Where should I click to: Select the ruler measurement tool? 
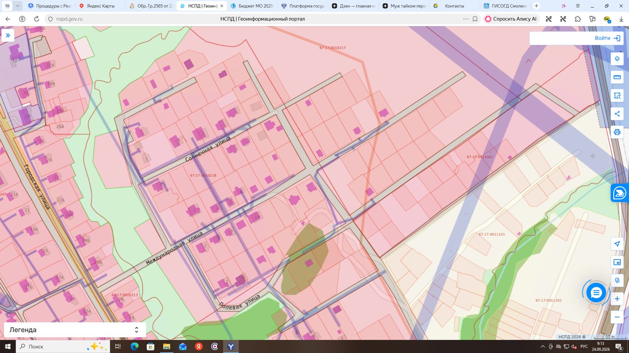[x=617, y=77]
